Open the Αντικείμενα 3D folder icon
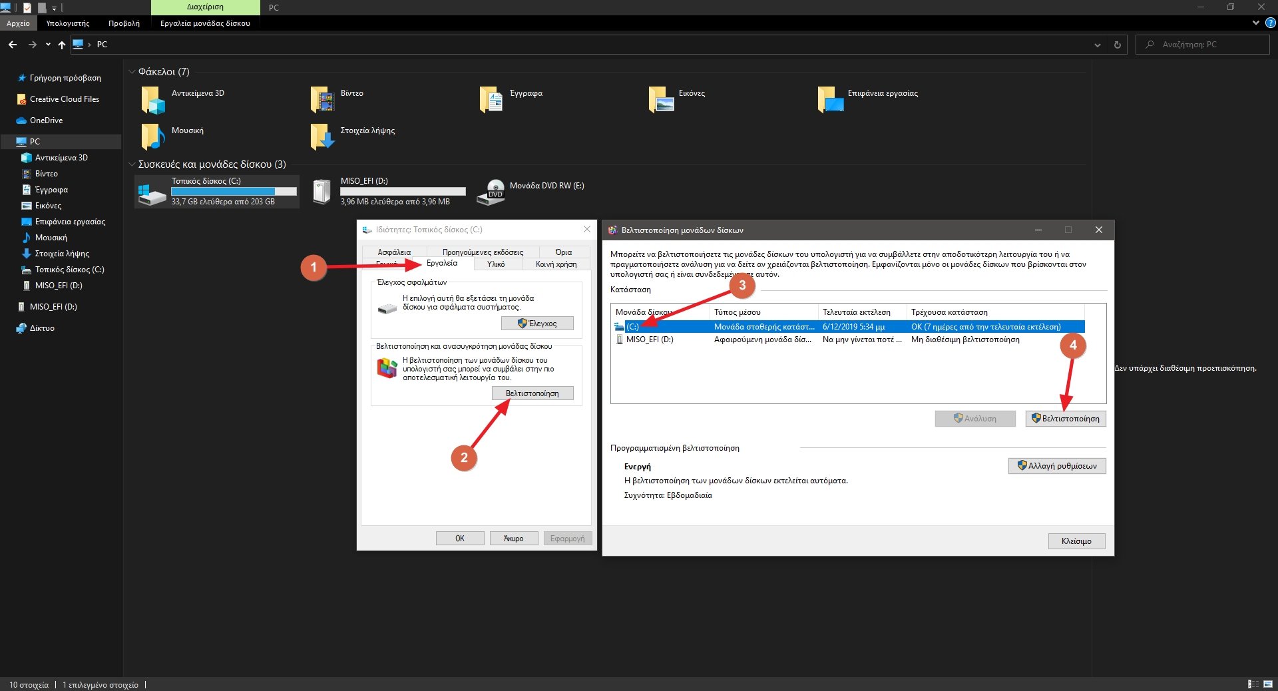The image size is (1278, 691). coord(152,100)
